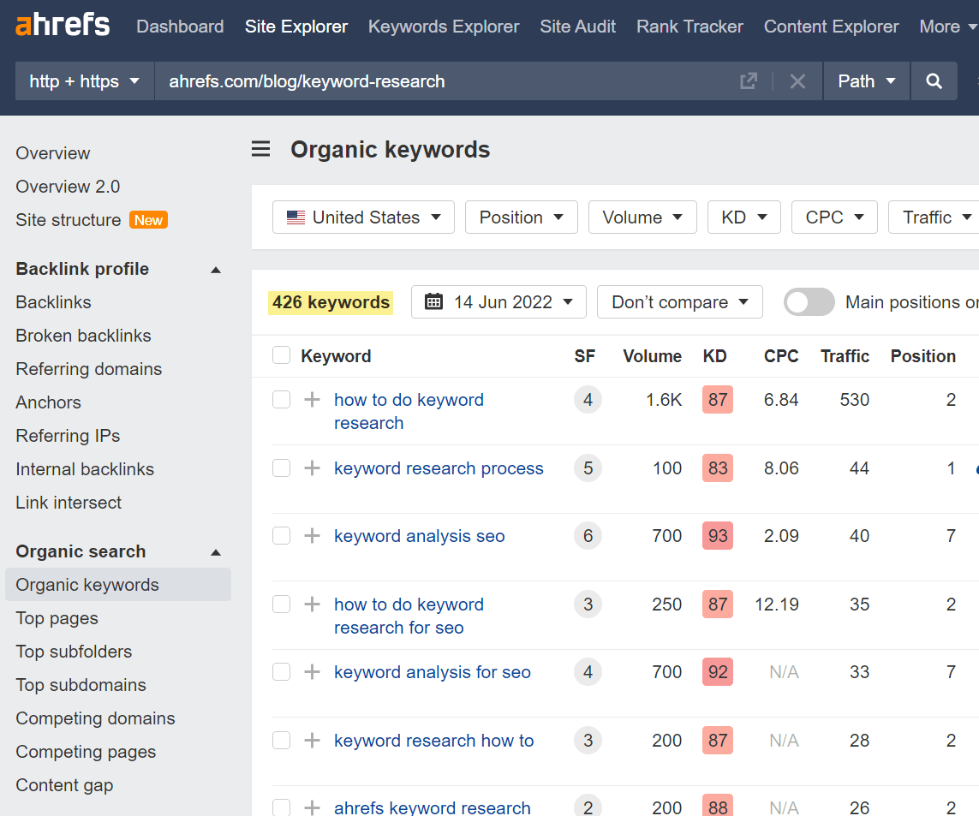Check the select-all checkbox in the table header
The image size is (979, 816).
pos(281,355)
